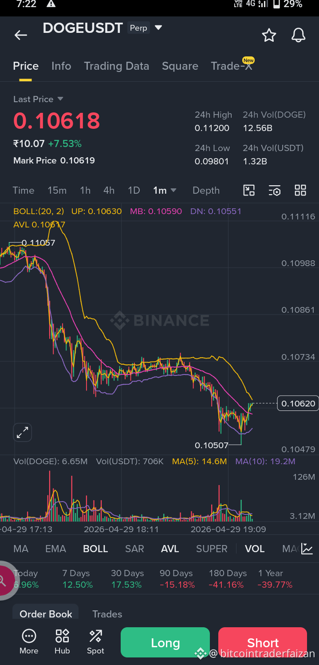Select 4h chart interval

click(x=109, y=191)
